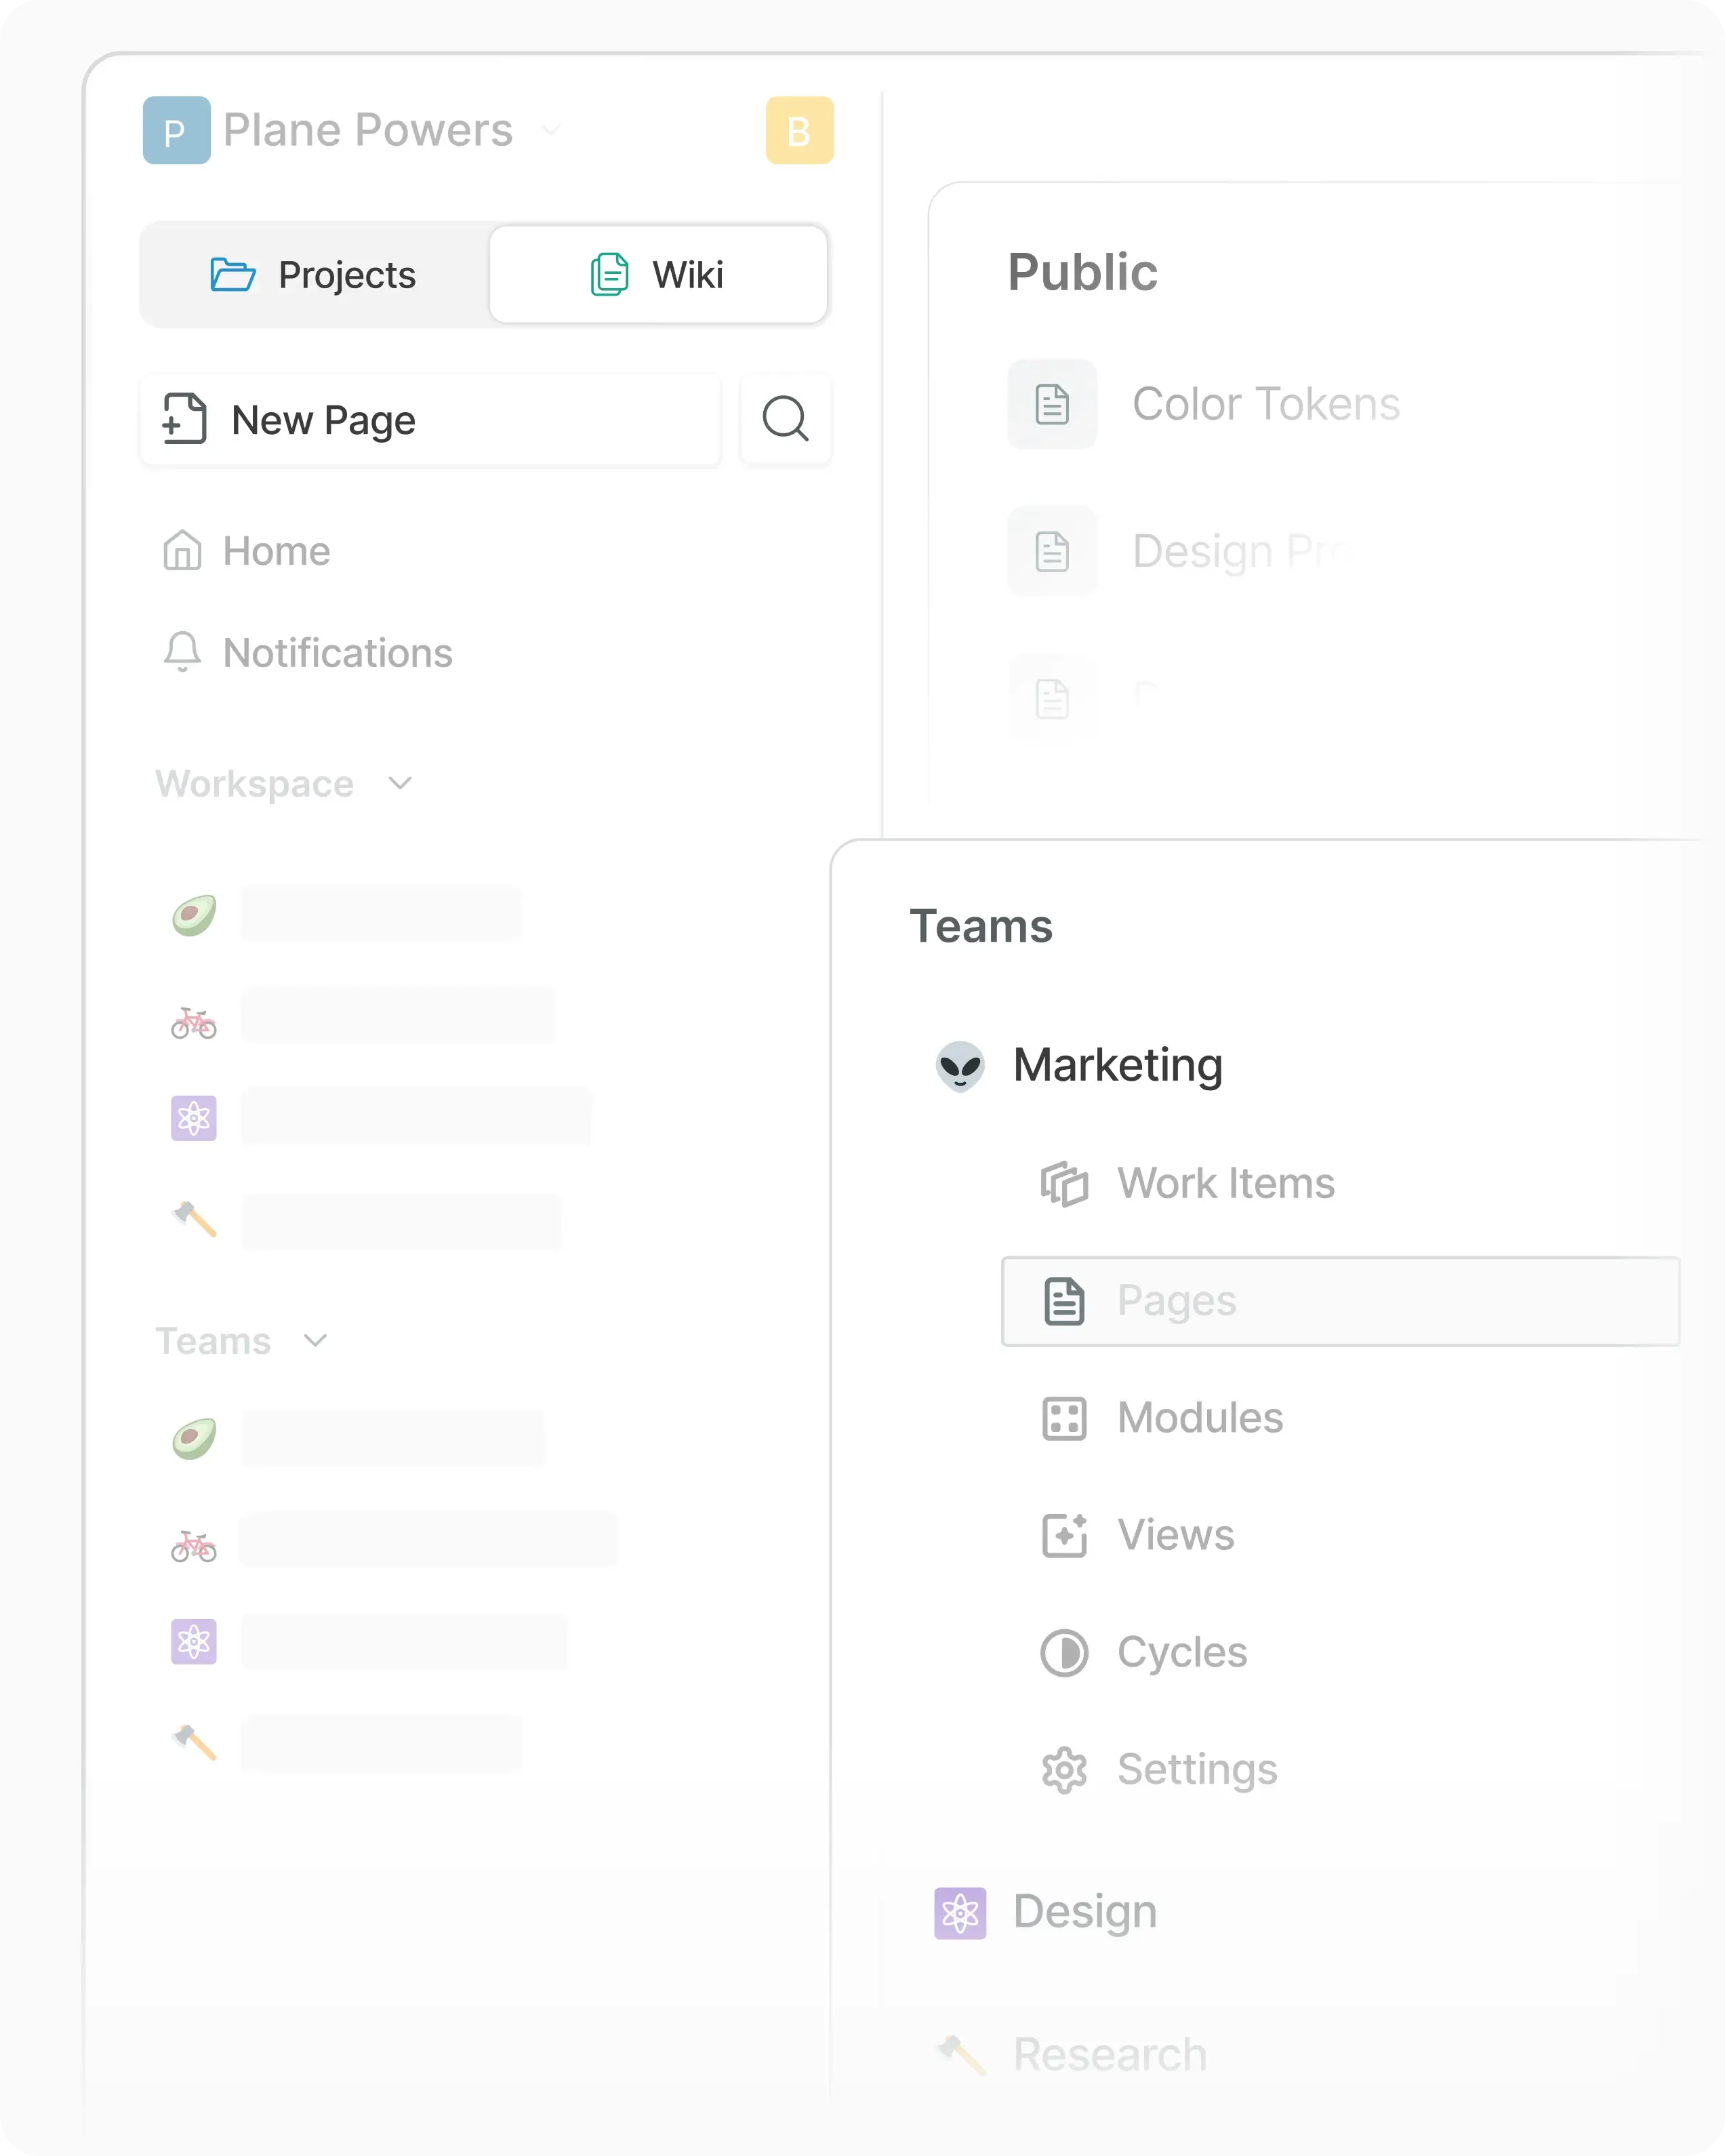Click the Color Tokens page icon
1725x2156 pixels.
[1052, 404]
